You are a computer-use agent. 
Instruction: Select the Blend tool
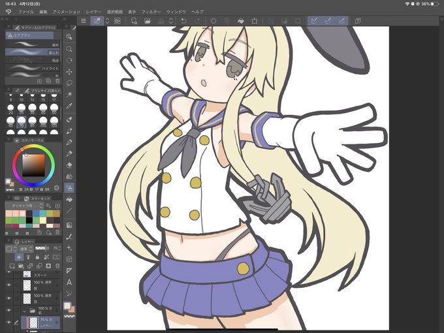tap(69, 176)
